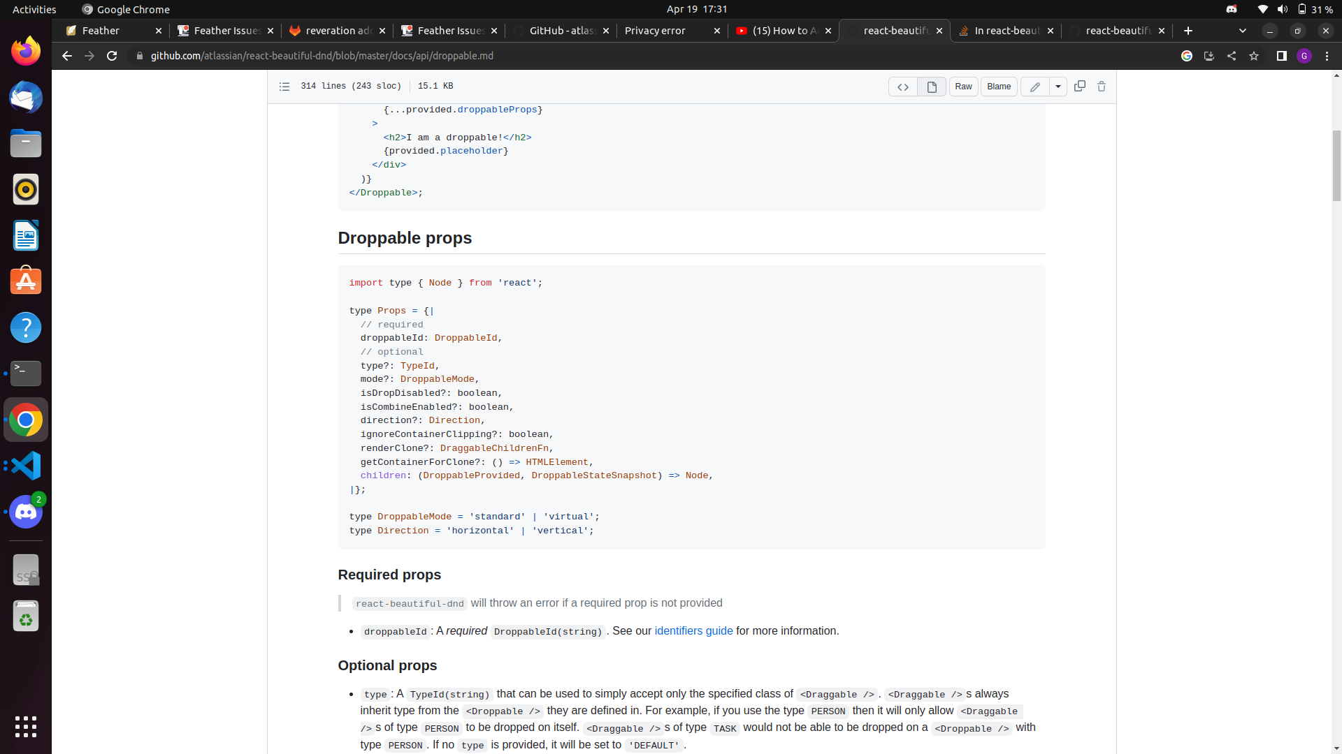Switch to rendered file view
Image resolution: width=1342 pixels, height=754 pixels.
932,87
